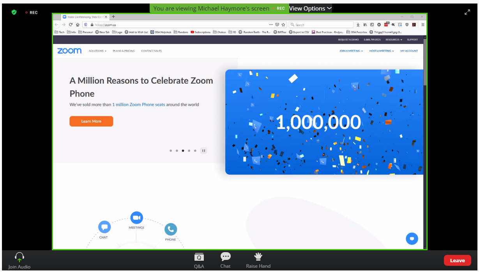Open My Account link
Image resolution: width=479 pixels, height=272 pixels.
click(409, 51)
